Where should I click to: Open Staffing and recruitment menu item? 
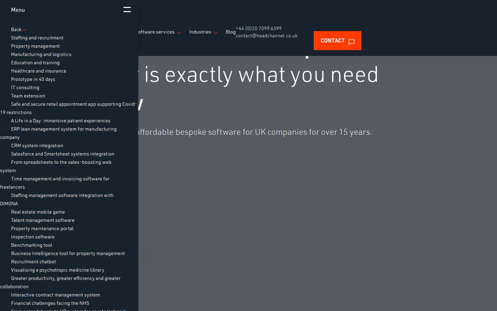pos(37,38)
